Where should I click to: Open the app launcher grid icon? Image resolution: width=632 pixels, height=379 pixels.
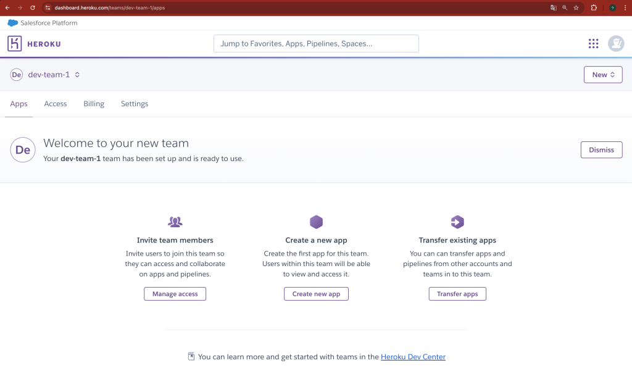[593, 43]
